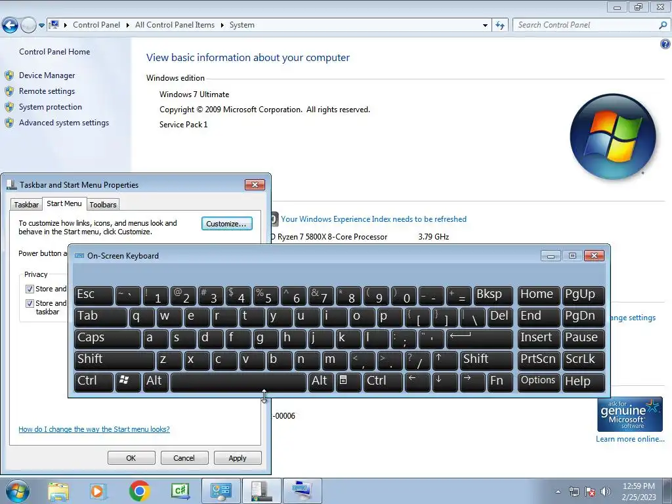Open How do I change Start menu link
Screen dimensions: 672x504
(94, 429)
